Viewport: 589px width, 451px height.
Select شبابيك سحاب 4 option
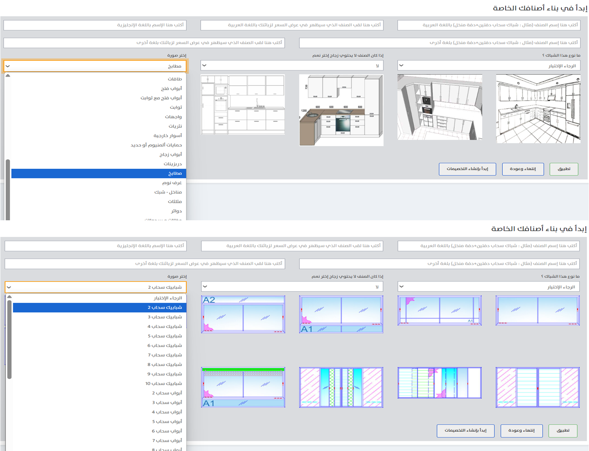[x=164, y=326]
